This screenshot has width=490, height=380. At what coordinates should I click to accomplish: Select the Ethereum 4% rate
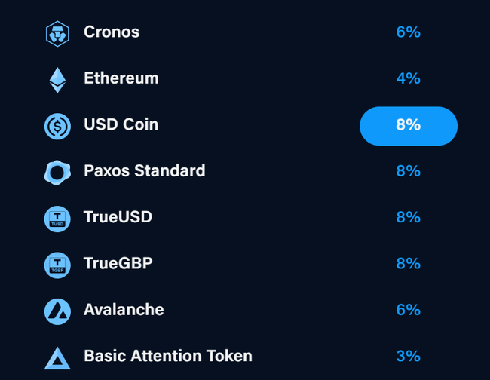click(408, 78)
